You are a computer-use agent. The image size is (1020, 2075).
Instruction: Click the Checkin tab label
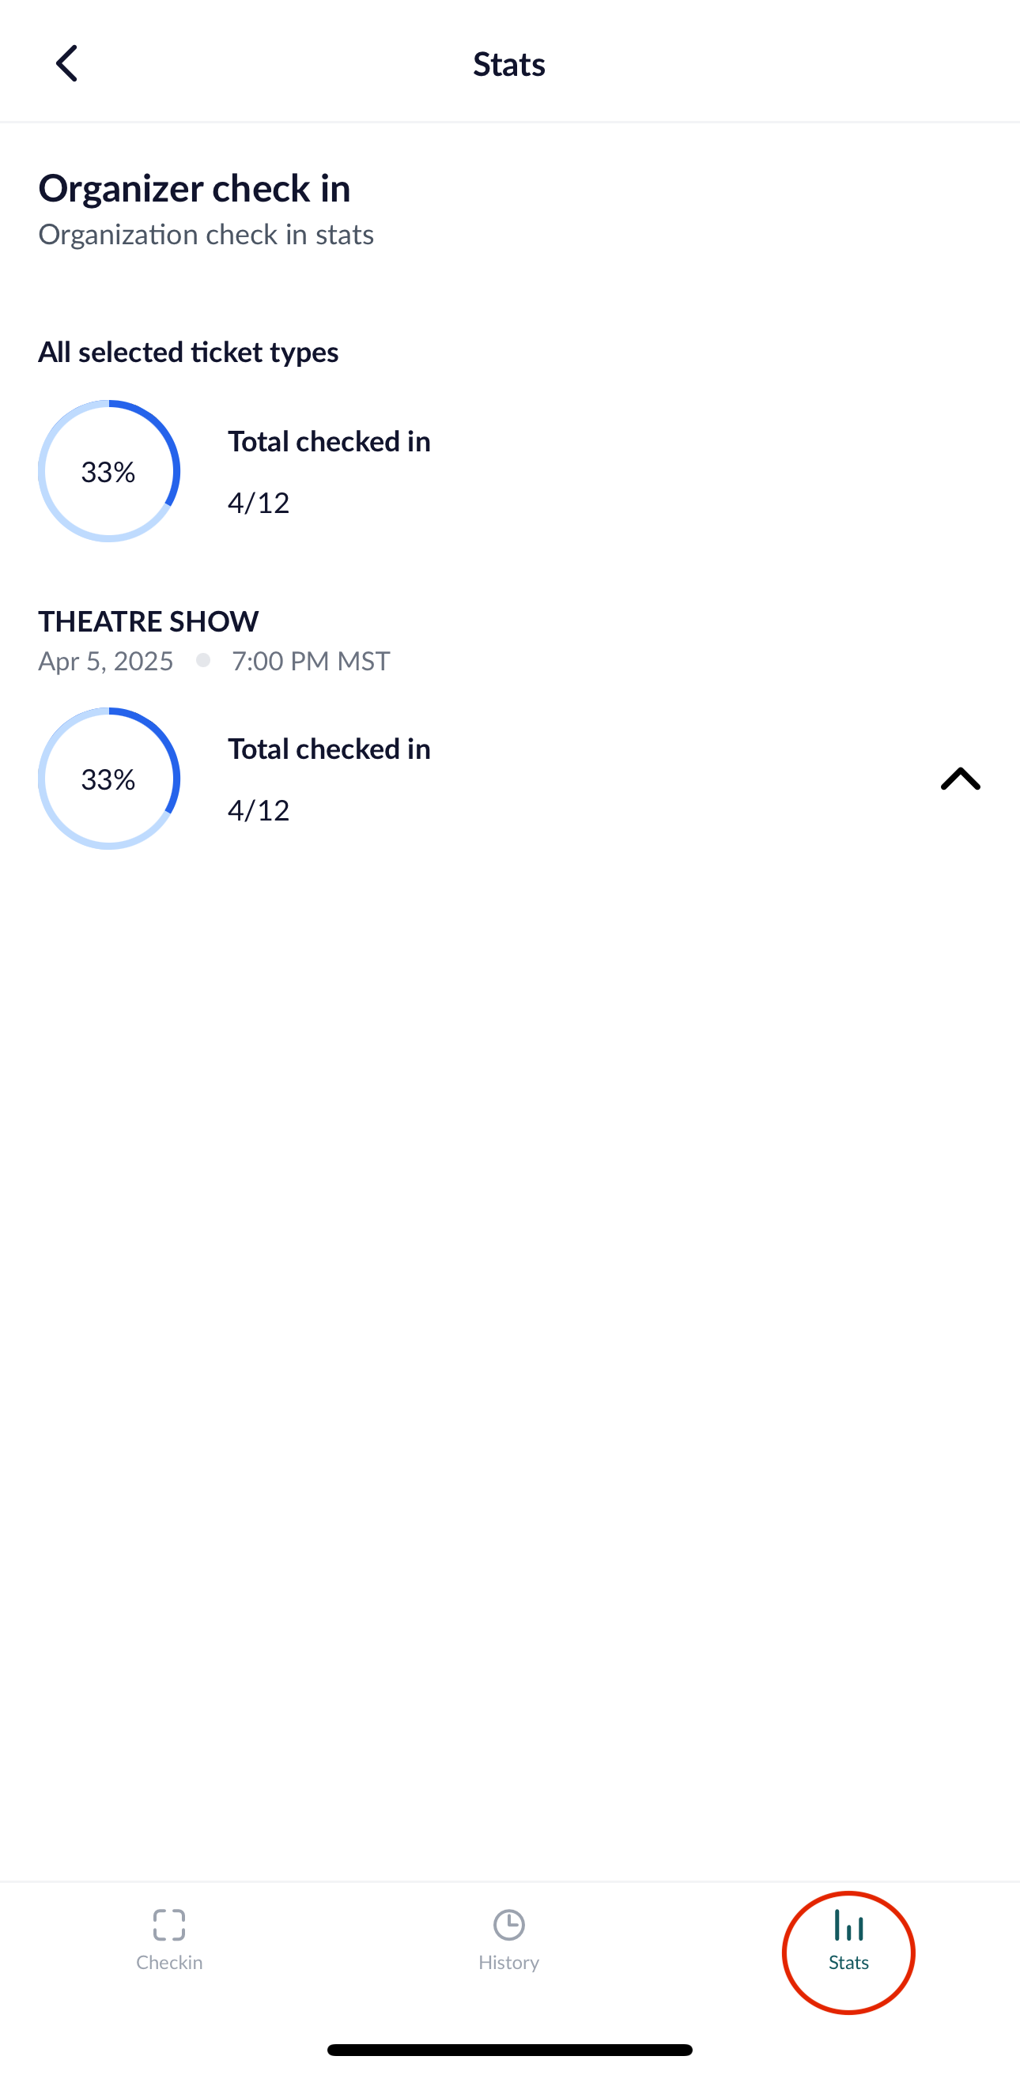(x=169, y=1962)
